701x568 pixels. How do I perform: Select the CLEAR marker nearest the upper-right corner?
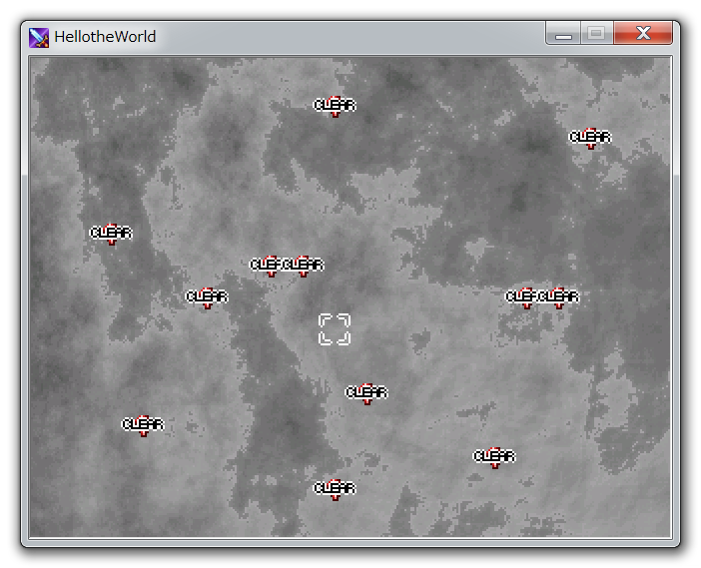(x=590, y=138)
